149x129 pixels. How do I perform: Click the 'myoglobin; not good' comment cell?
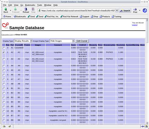(58, 121)
